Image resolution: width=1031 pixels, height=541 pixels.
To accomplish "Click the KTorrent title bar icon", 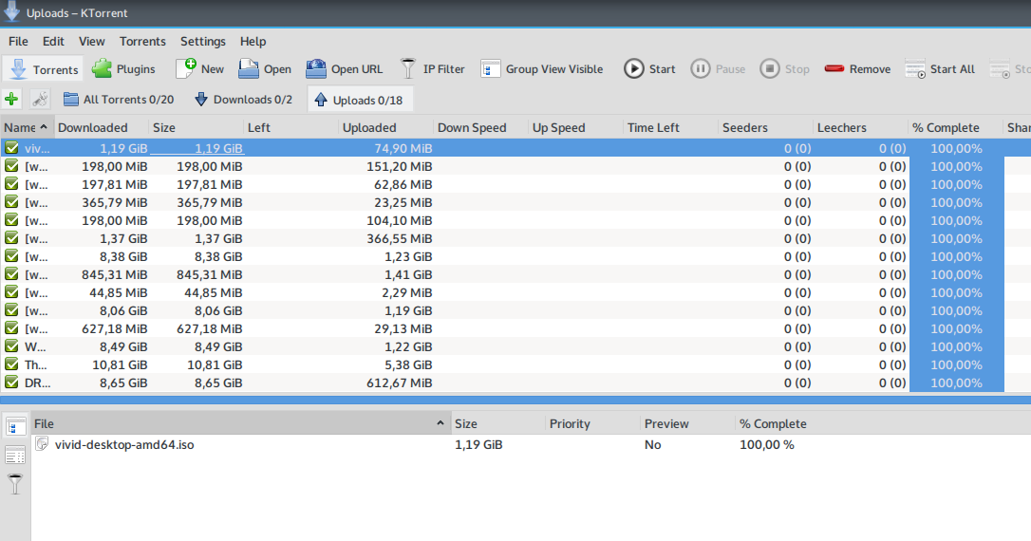I will pyautogui.click(x=11, y=11).
